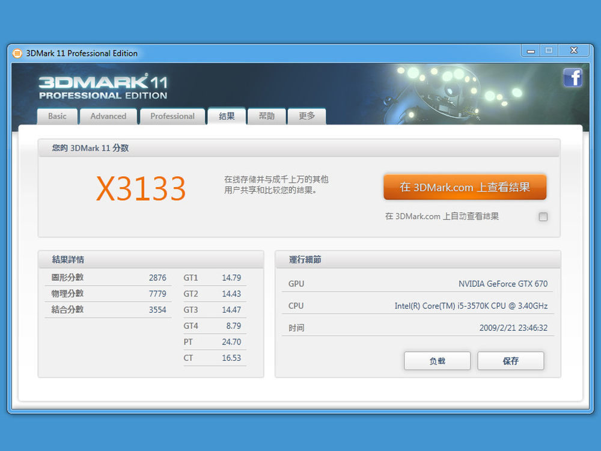Screen dimensions: 601x451
Task: Click the GT2 value 14.43
Action: (231, 294)
